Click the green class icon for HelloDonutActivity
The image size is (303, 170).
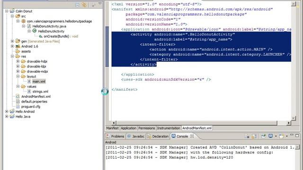(x=35, y=31)
